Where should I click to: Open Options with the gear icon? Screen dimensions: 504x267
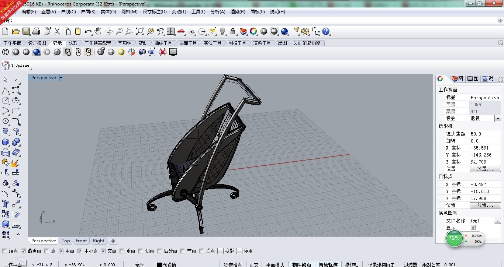(305, 31)
